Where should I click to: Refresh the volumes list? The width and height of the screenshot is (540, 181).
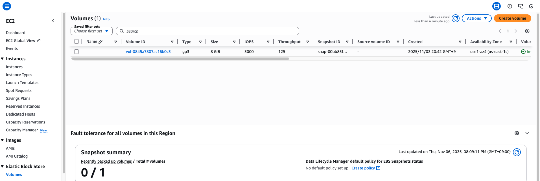point(456,18)
